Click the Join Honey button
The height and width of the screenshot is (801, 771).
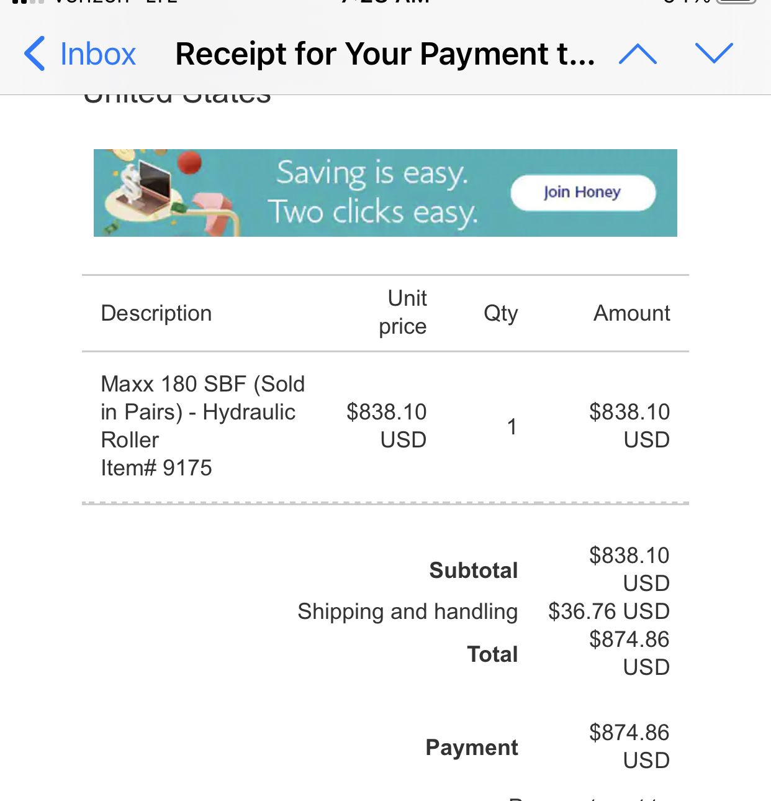coord(583,193)
